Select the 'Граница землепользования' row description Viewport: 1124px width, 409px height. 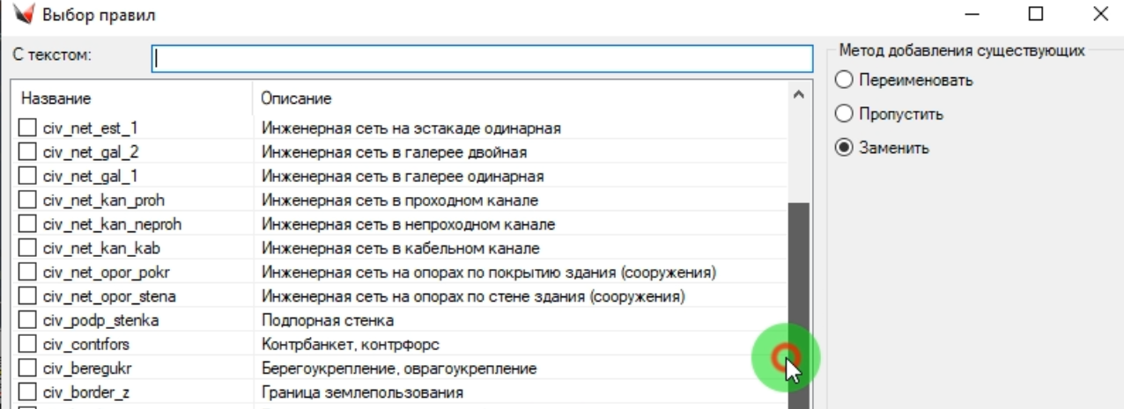click(362, 392)
